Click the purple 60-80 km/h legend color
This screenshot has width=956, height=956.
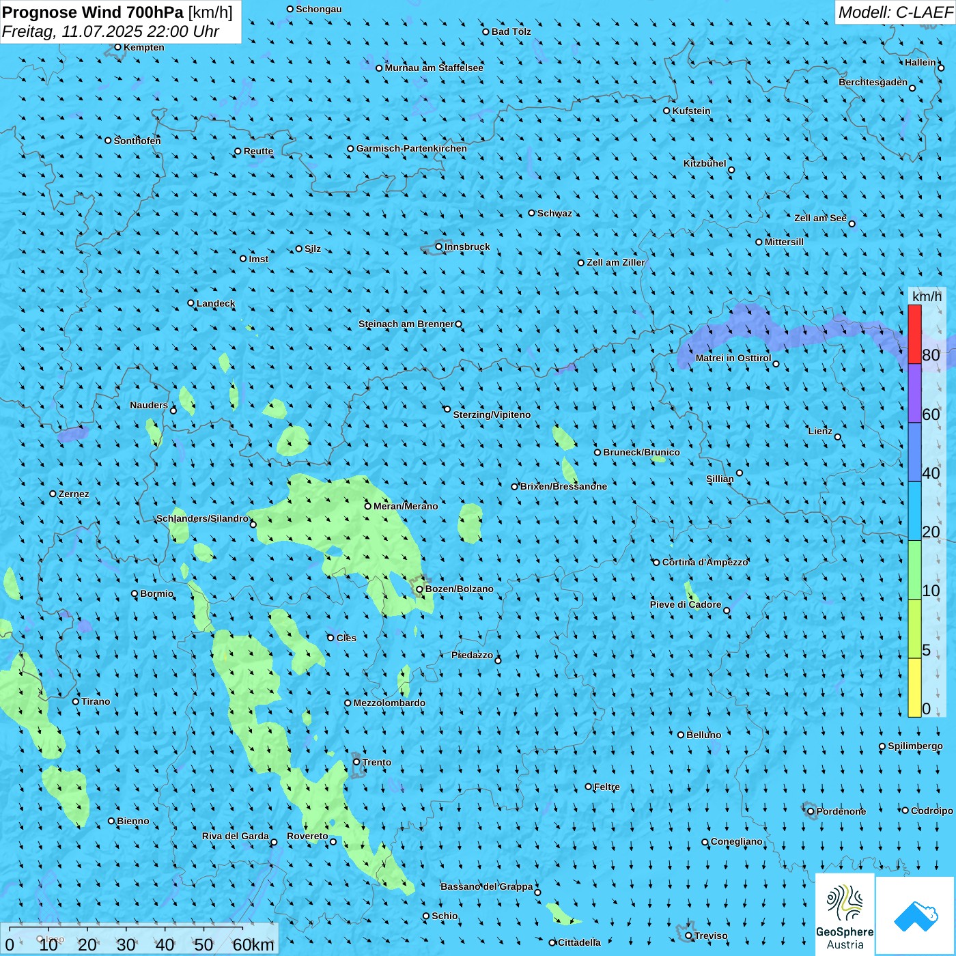click(x=914, y=393)
